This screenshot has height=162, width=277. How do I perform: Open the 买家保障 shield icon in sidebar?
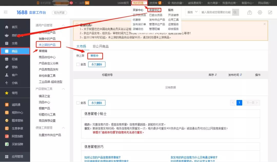[7, 144]
